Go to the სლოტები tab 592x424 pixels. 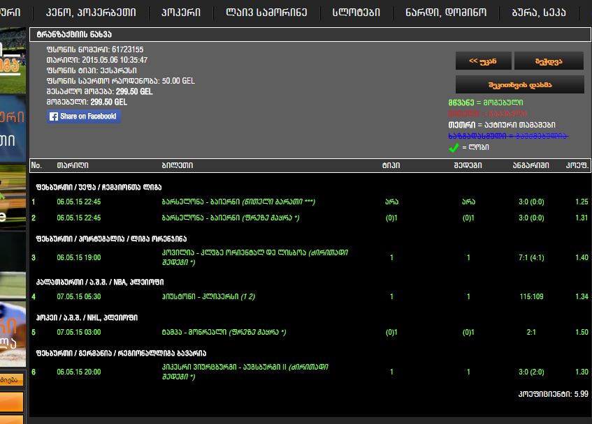(x=355, y=12)
